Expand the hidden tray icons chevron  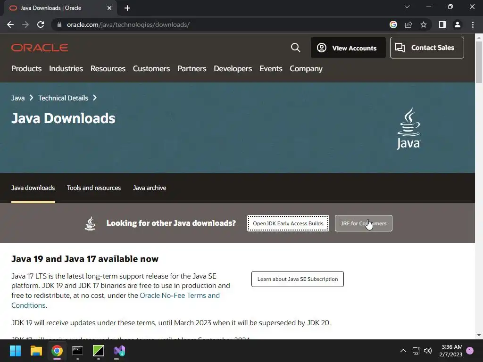click(x=403, y=351)
